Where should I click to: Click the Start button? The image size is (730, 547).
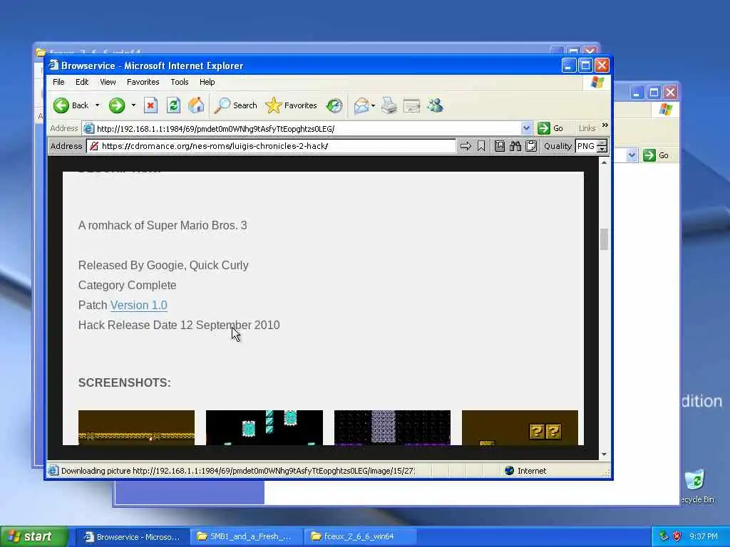tap(34, 537)
